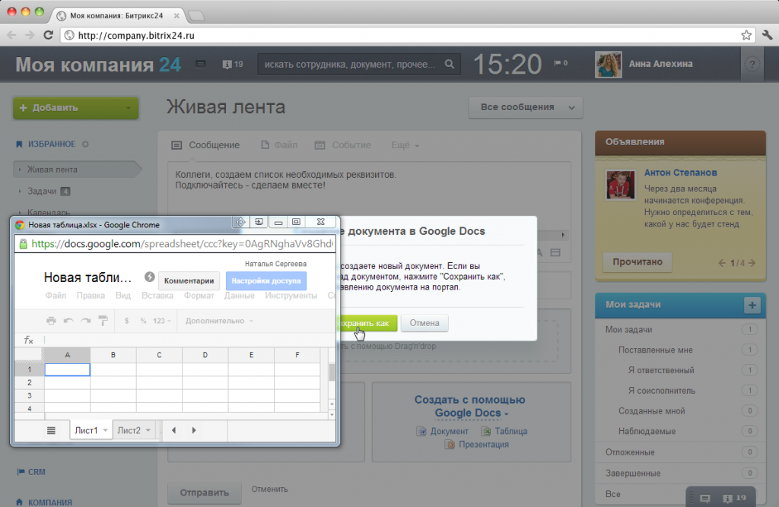Bookmark page with the star icon

point(746,35)
